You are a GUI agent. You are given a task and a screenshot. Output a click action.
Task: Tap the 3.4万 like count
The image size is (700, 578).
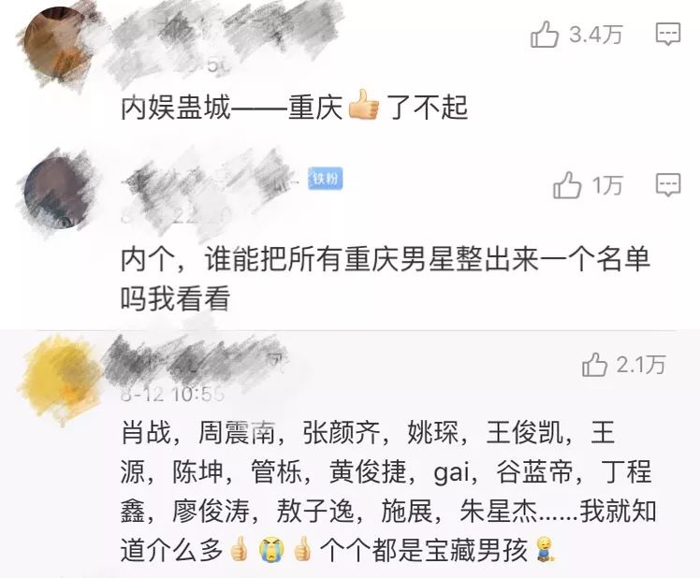click(x=595, y=35)
